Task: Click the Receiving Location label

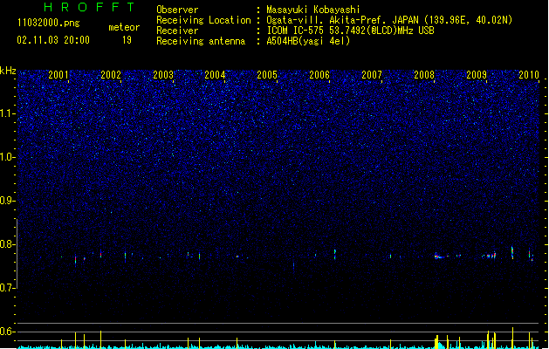Action: tap(203, 20)
